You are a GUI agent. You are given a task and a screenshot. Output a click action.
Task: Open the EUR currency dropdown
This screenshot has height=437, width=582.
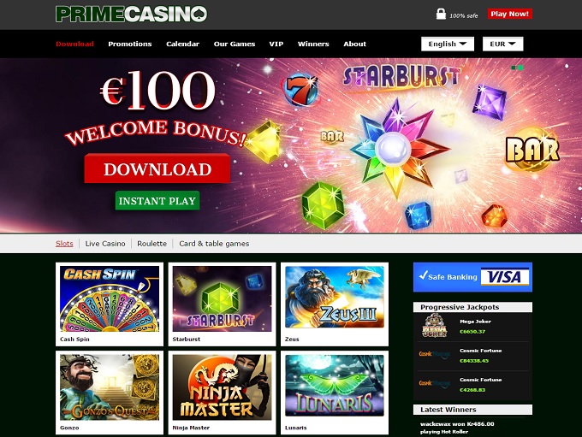[x=503, y=44]
